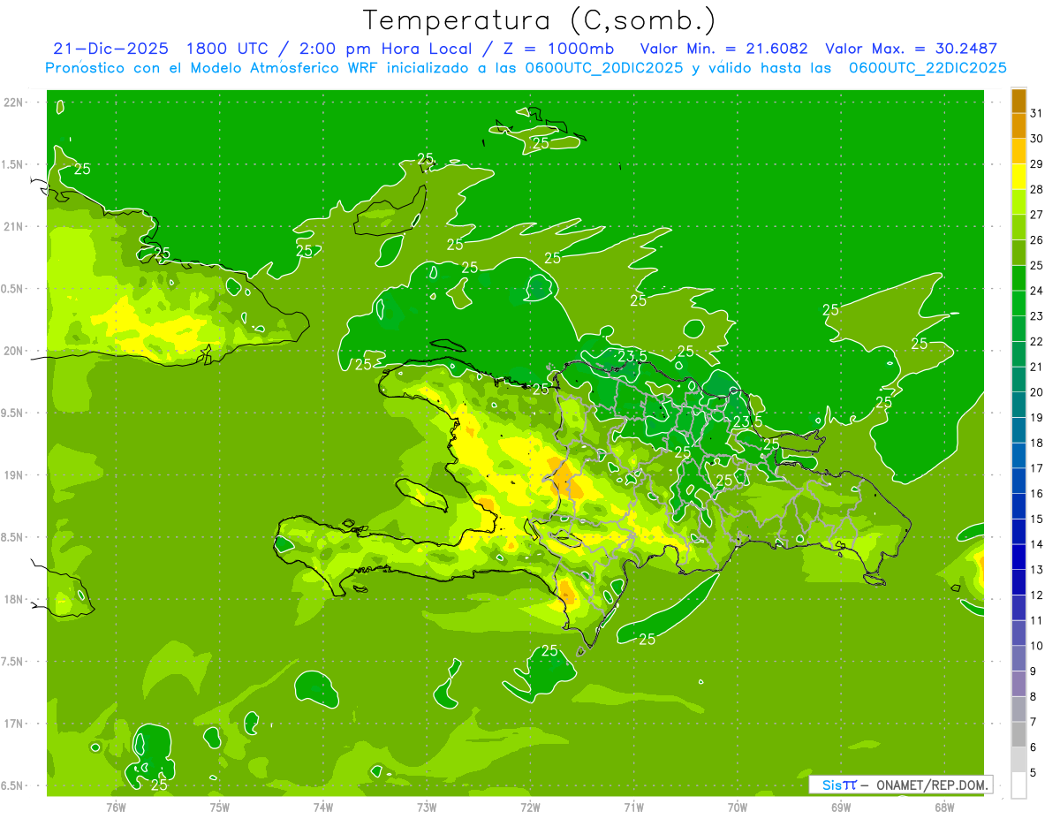Click the teal legend swatch between 19 and 20

coord(1018,406)
